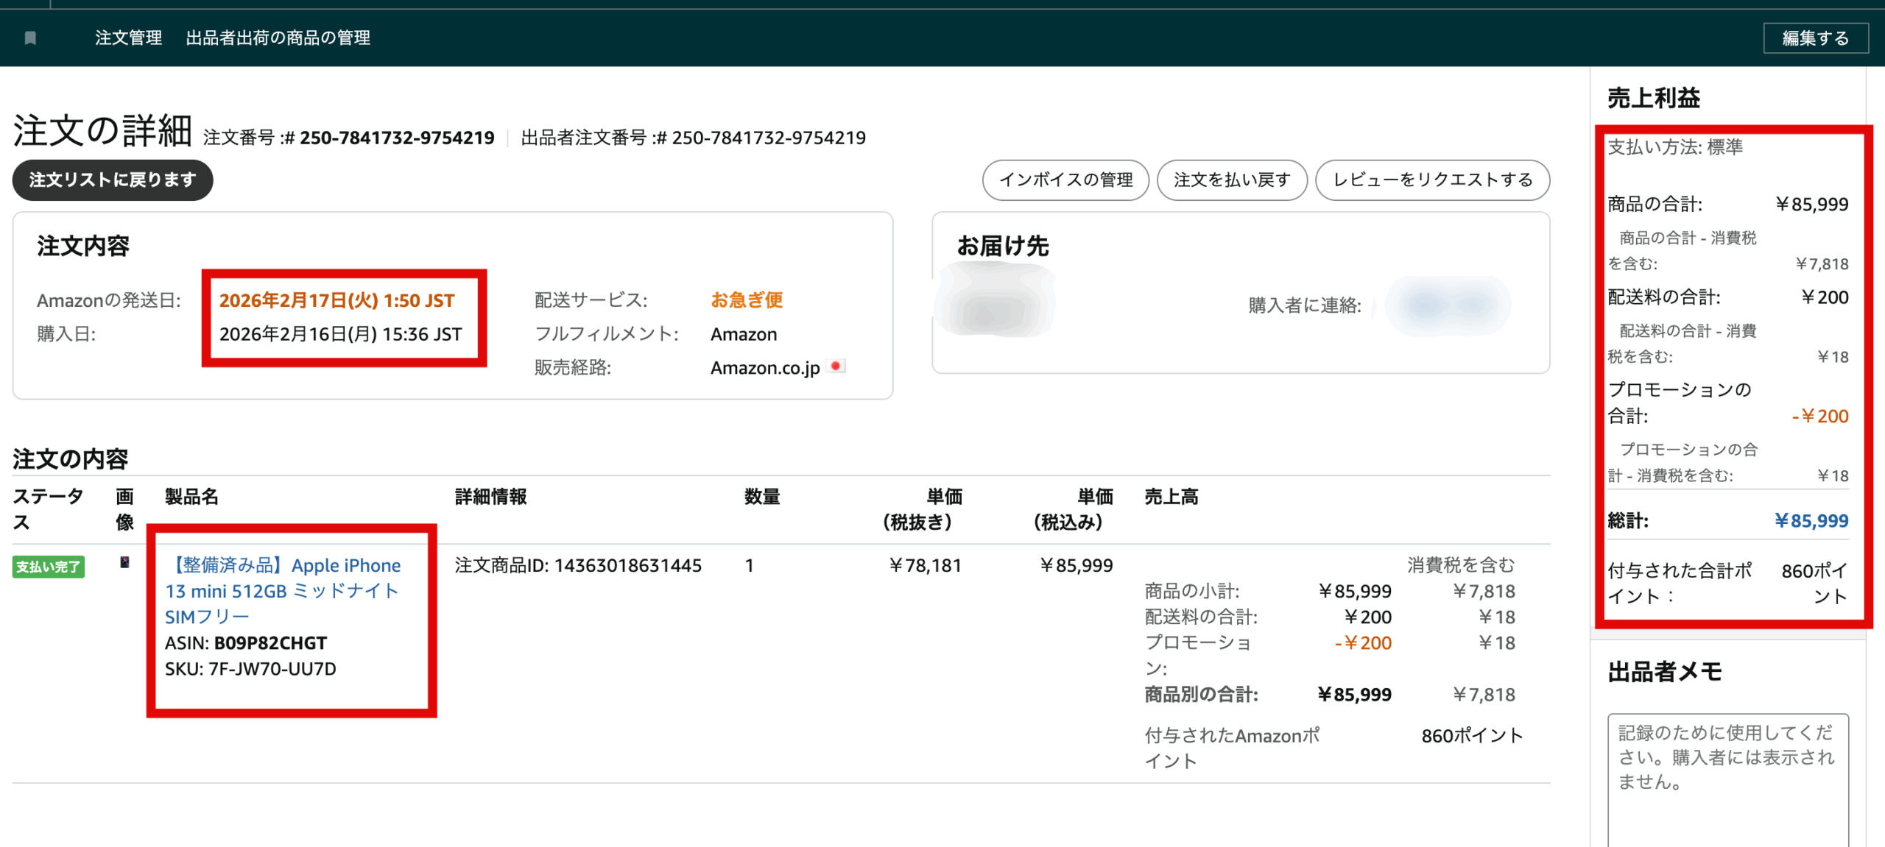This screenshot has width=1885, height=847.
Task: Open the product thumbnail image
Action: pos(124,563)
